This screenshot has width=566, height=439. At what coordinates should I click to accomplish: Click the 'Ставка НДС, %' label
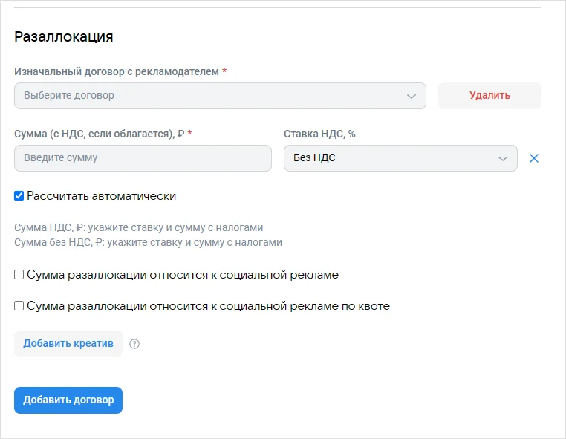click(319, 134)
